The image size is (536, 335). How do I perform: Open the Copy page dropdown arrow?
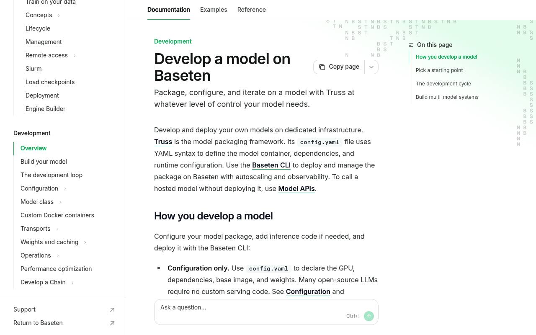(x=371, y=67)
